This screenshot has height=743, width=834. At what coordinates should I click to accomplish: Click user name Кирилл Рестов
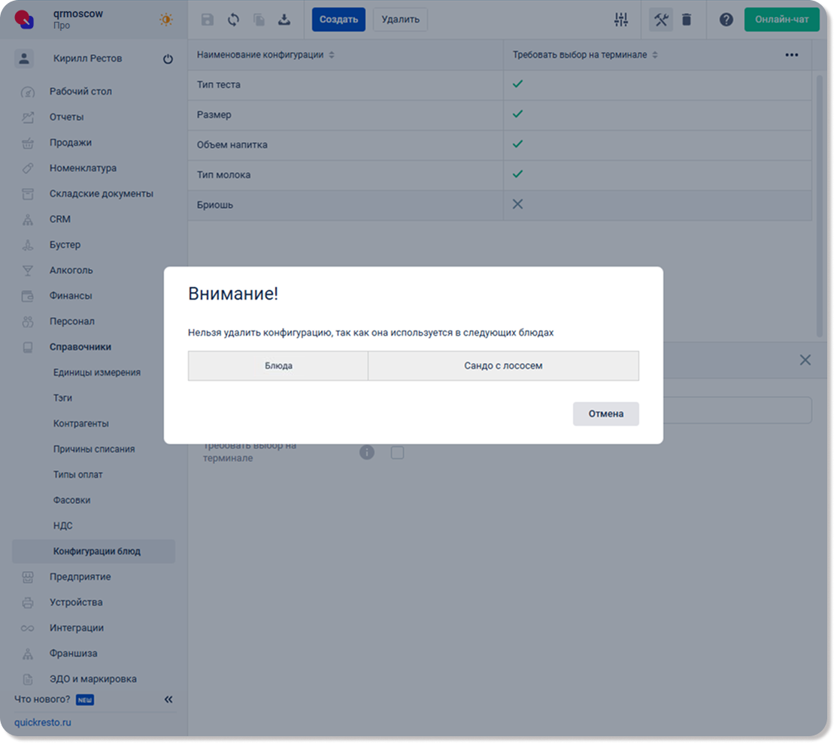point(88,59)
